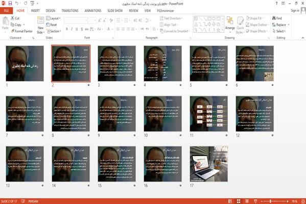Image resolution: width=306 pixels, height=204 pixels.
Task: Switch to Normal view icon in status bar
Action: [230, 201]
